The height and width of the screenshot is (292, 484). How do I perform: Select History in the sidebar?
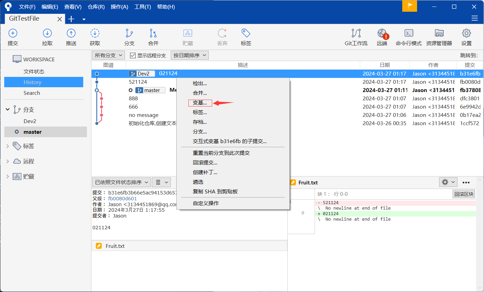point(43,82)
